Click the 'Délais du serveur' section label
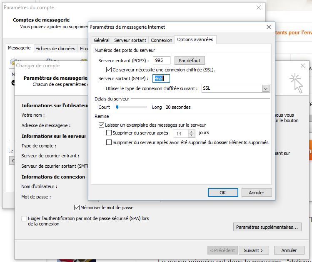This screenshot has height=262, width=312. (112, 99)
